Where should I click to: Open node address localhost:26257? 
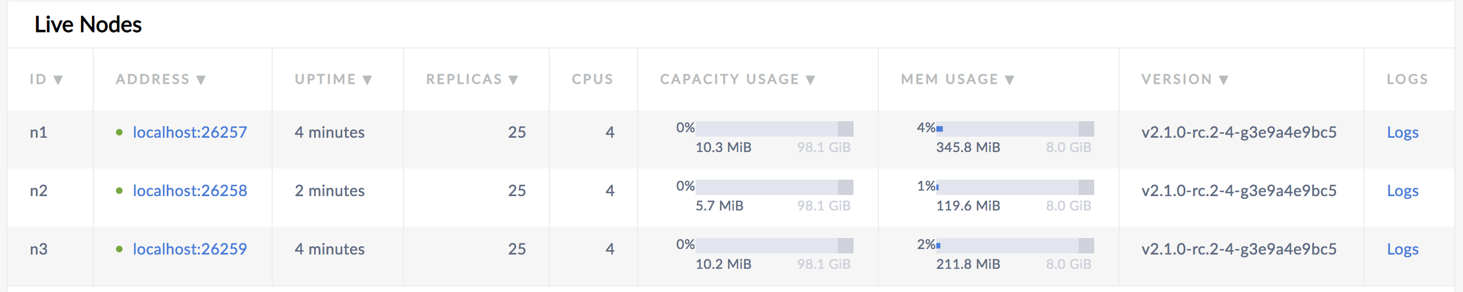[x=190, y=132]
